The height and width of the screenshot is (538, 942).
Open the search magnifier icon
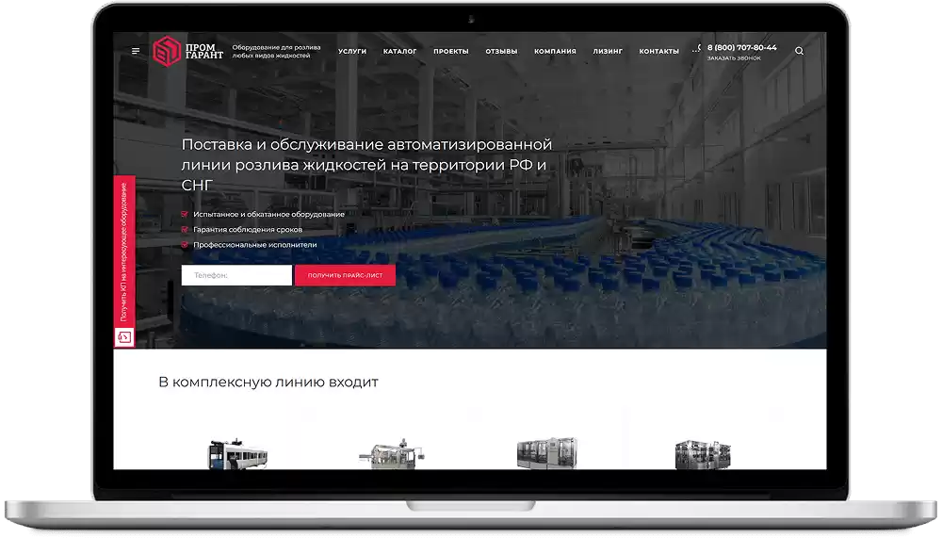[800, 51]
